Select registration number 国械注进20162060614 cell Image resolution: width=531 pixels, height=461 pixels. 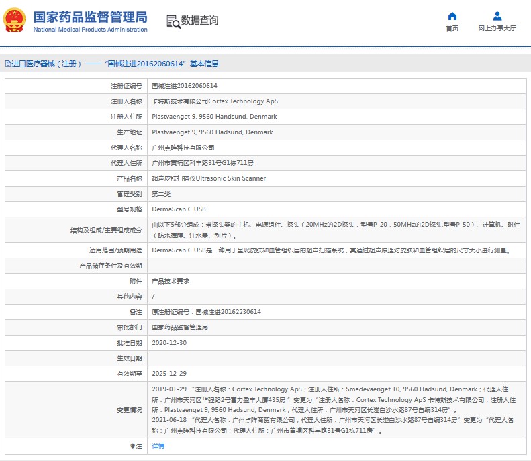point(185,86)
